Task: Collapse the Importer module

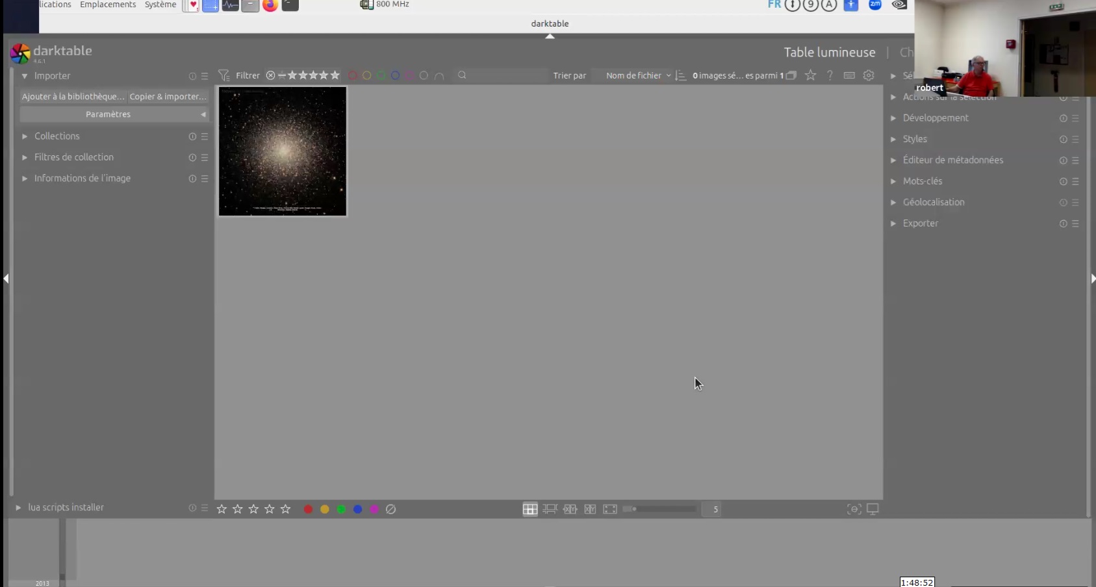Action: click(25, 76)
